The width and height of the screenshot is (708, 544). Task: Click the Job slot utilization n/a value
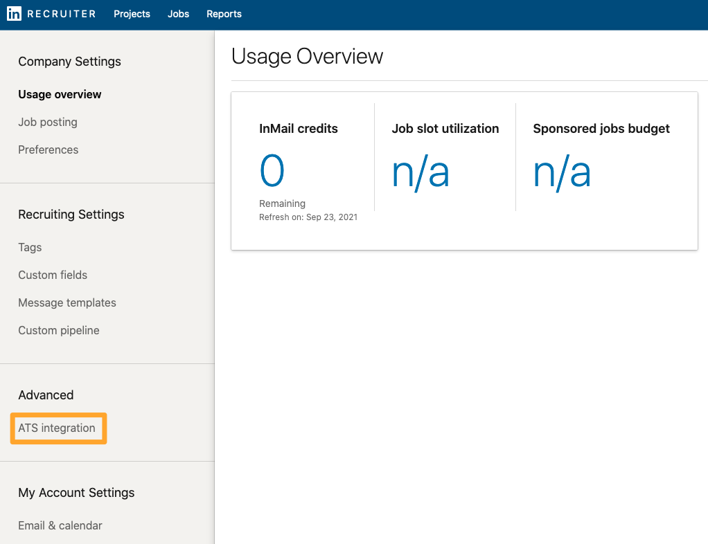point(421,172)
